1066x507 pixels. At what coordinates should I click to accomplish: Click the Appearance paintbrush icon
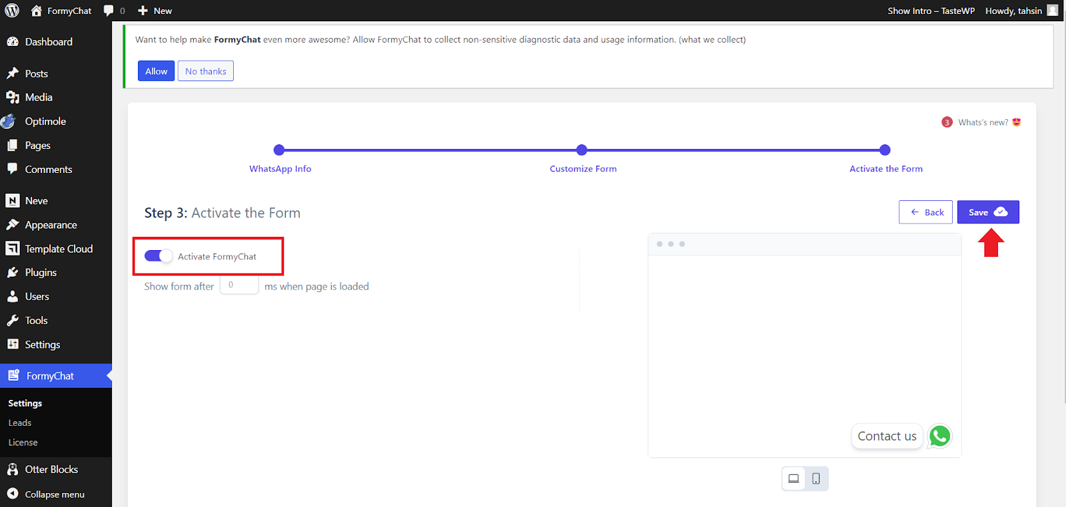(13, 224)
